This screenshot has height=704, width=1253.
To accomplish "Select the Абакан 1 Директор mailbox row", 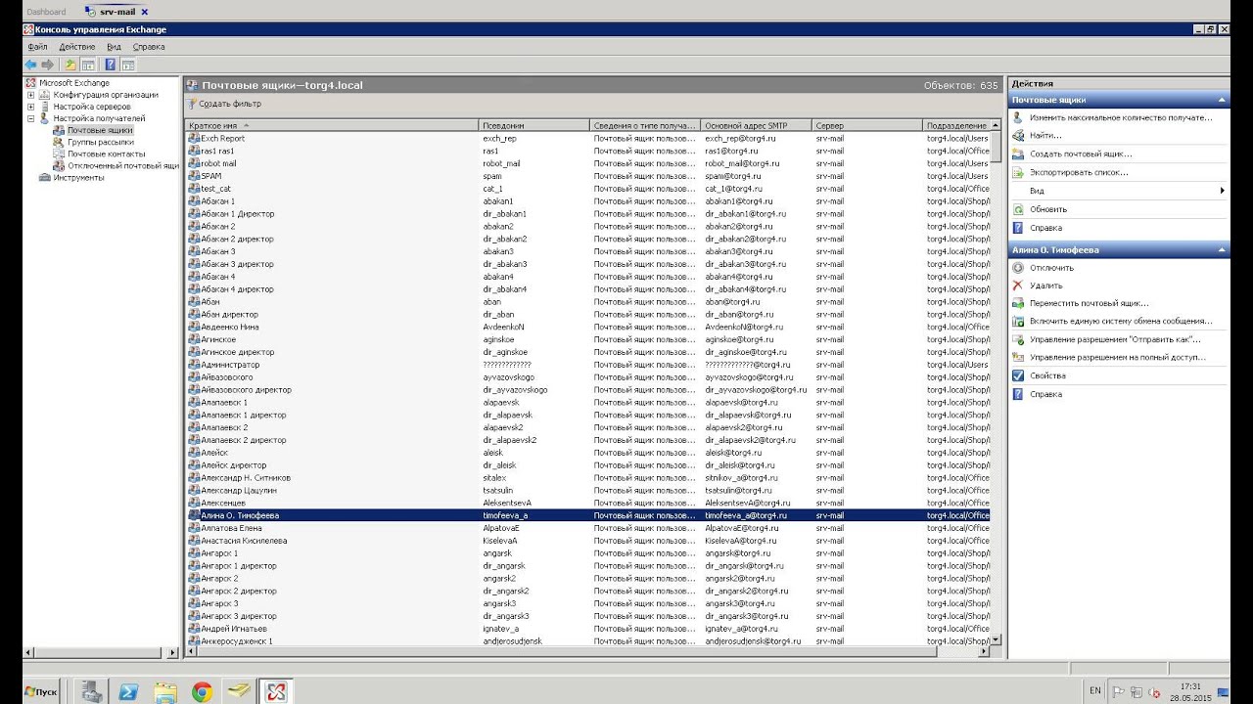I will click(587, 213).
